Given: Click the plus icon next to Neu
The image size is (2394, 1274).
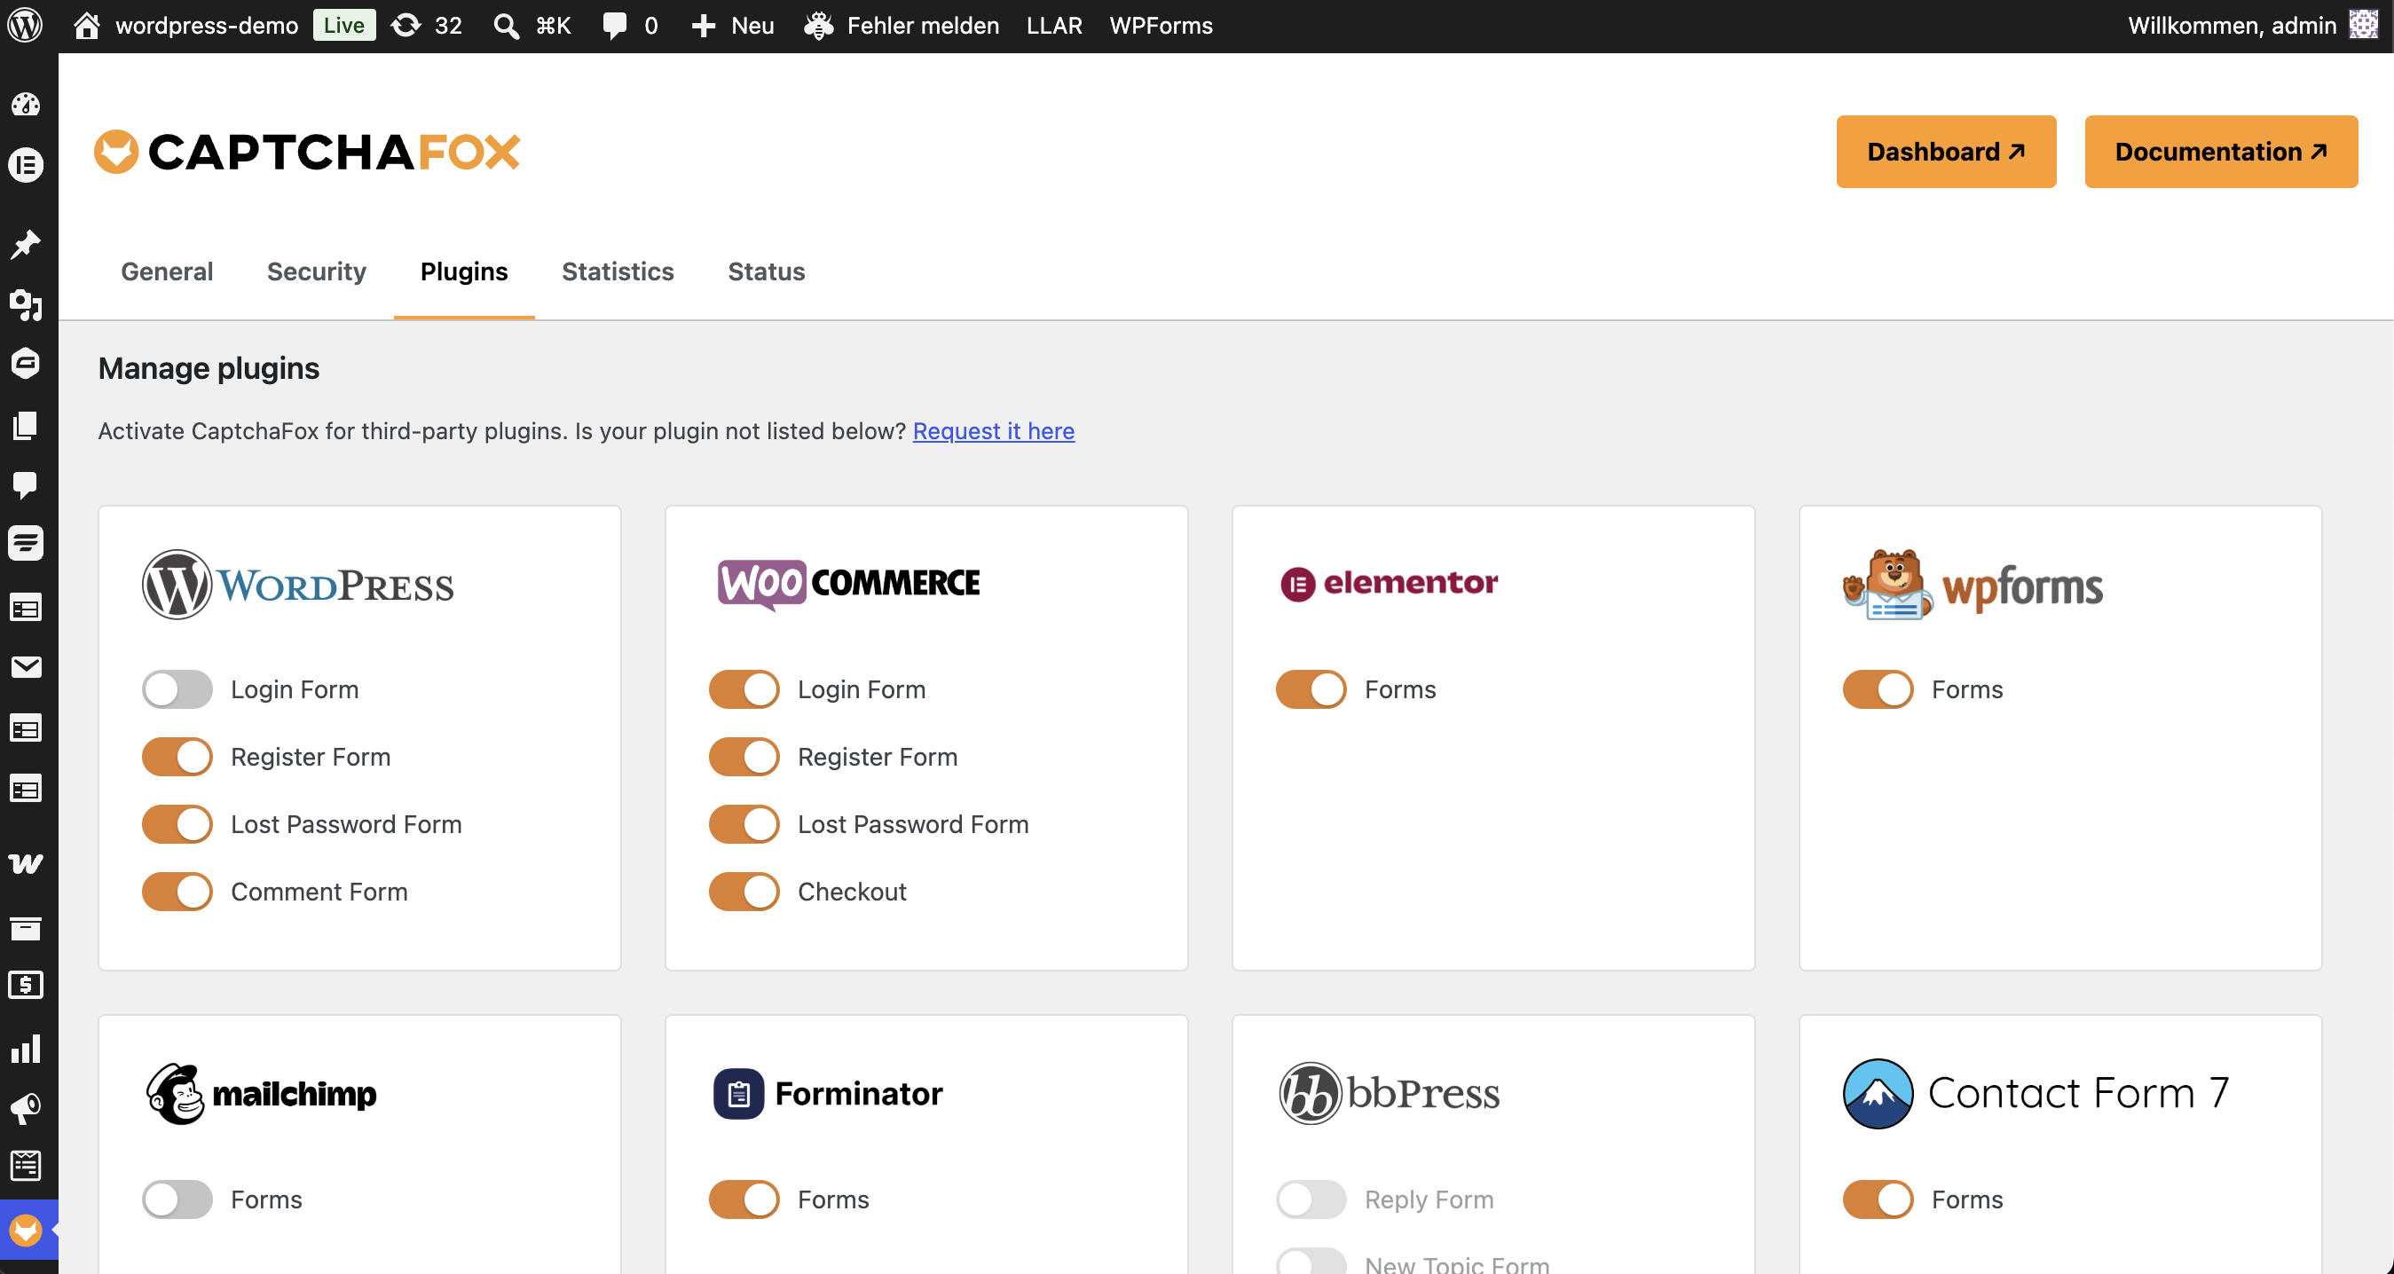Looking at the screenshot, I should [704, 25].
